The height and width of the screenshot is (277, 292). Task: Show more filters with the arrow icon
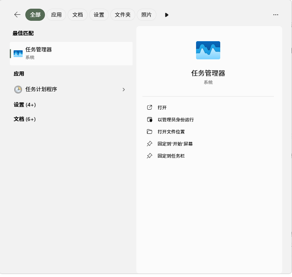(167, 15)
